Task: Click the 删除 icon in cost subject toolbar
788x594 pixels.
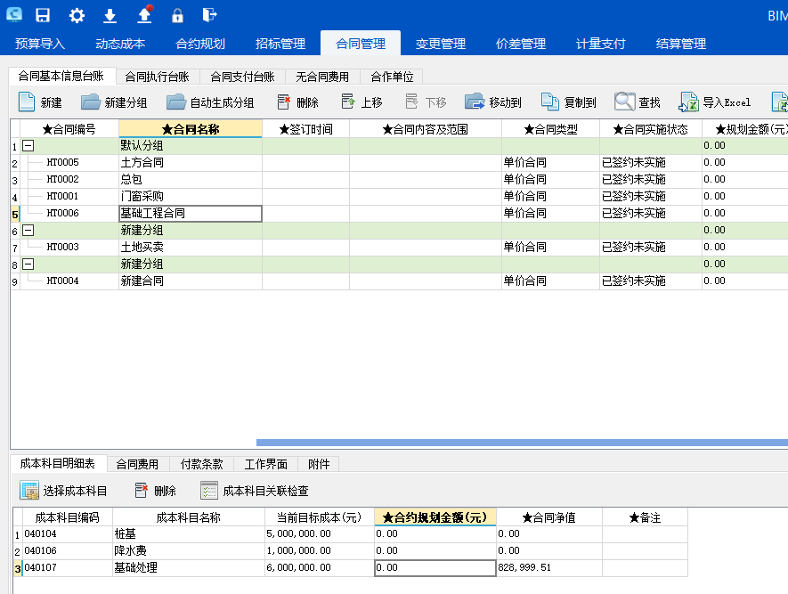Action: point(142,491)
